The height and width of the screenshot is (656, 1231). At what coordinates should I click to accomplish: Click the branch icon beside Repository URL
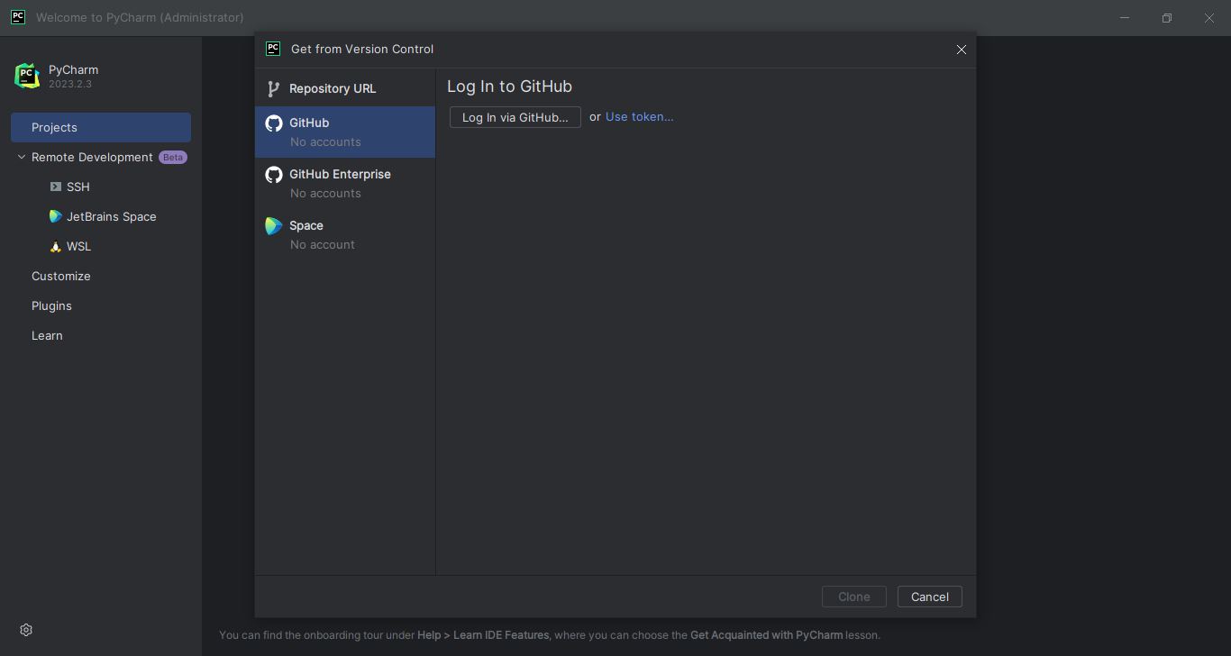(274, 88)
